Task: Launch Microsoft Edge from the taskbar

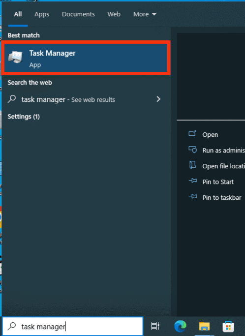Action: [180, 326]
